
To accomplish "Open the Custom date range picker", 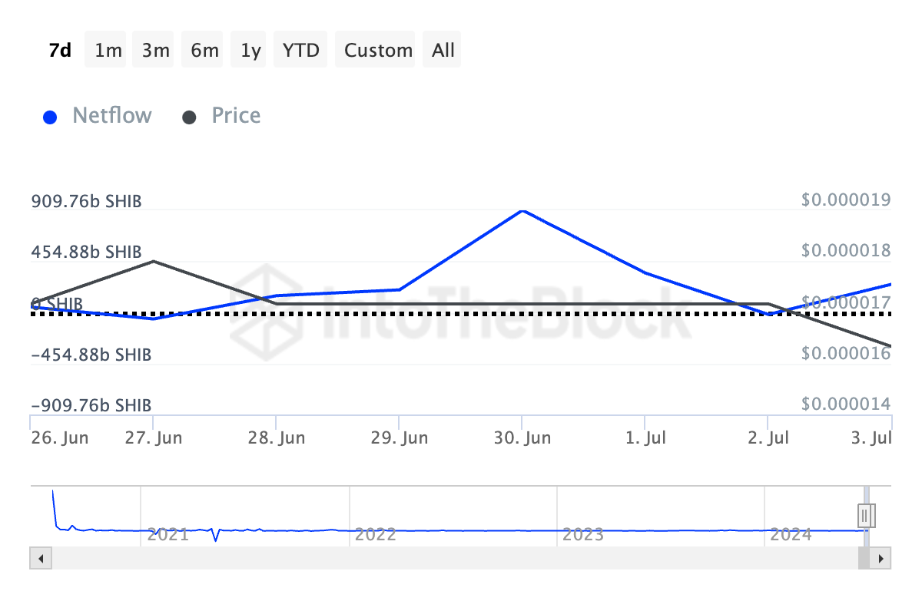I will 378,51.
